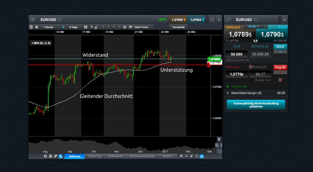
Task: Place the Markt-Kaufauftrag order
Action: click(x=256, y=105)
